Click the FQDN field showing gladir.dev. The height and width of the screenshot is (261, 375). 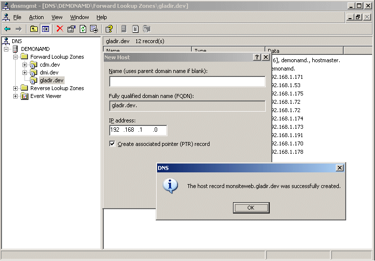tap(187, 106)
